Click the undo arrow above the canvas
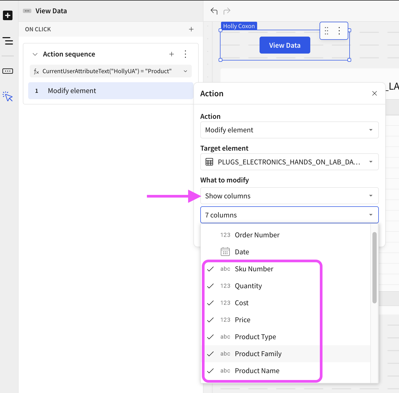Viewport: 399px width, 393px height. pos(214,11)
